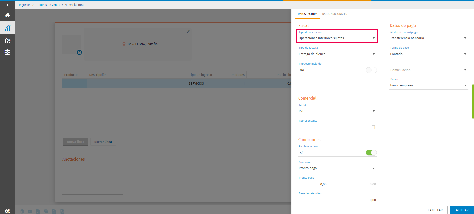The width and height of the screenshot is (474, 214).
Task: Switch to the Datos Factura tab
Action: [307, 14]
